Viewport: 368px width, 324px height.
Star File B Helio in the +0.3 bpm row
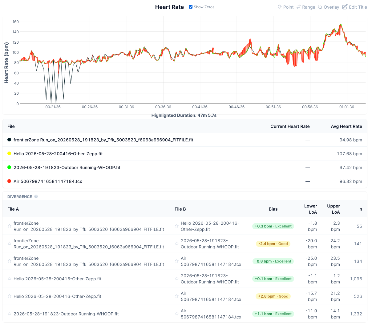177,226
